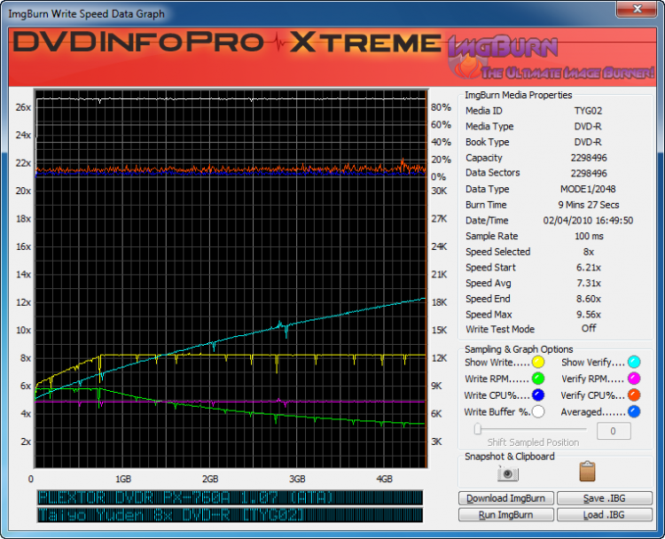Click the camera snapshot icon

[508, 473]
